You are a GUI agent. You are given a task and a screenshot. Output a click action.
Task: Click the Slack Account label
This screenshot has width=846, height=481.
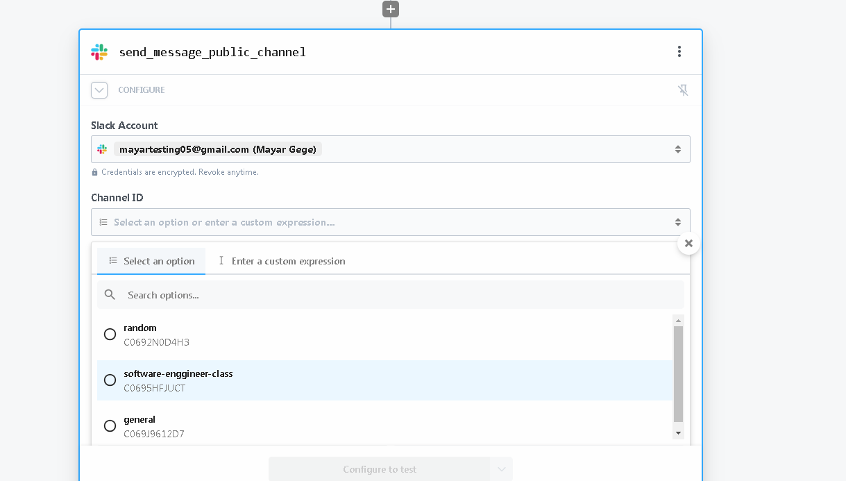click(x=124, y=126)
